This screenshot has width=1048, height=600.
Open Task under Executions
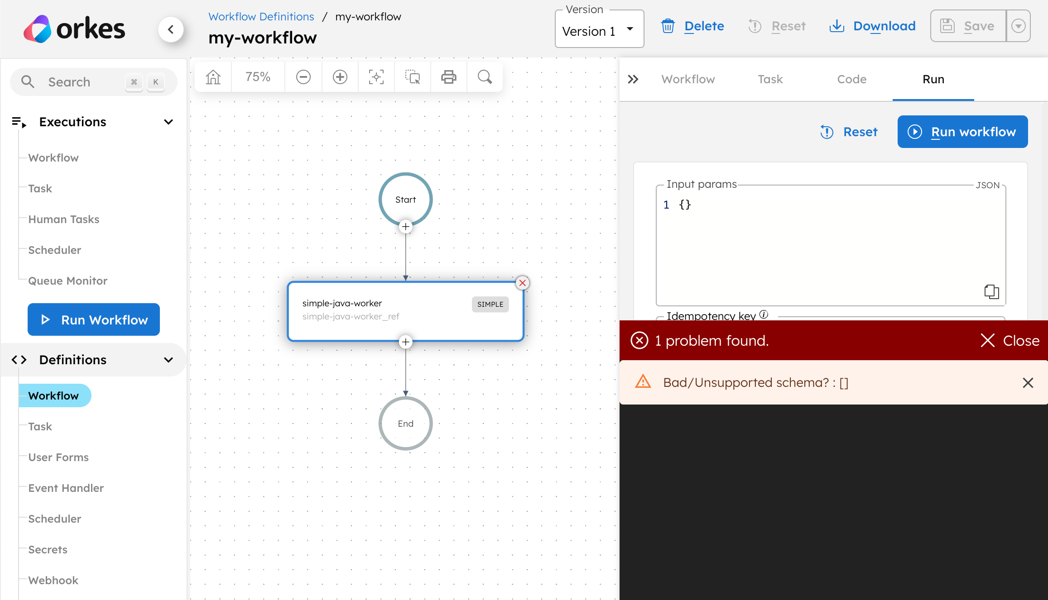tap(40, 189)
